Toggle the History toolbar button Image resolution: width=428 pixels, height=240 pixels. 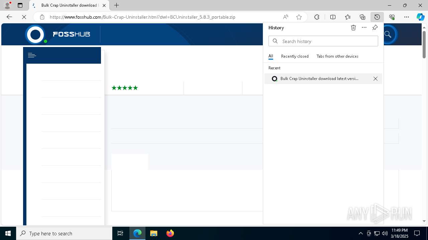pyautogui.click(x=377, y=17)
